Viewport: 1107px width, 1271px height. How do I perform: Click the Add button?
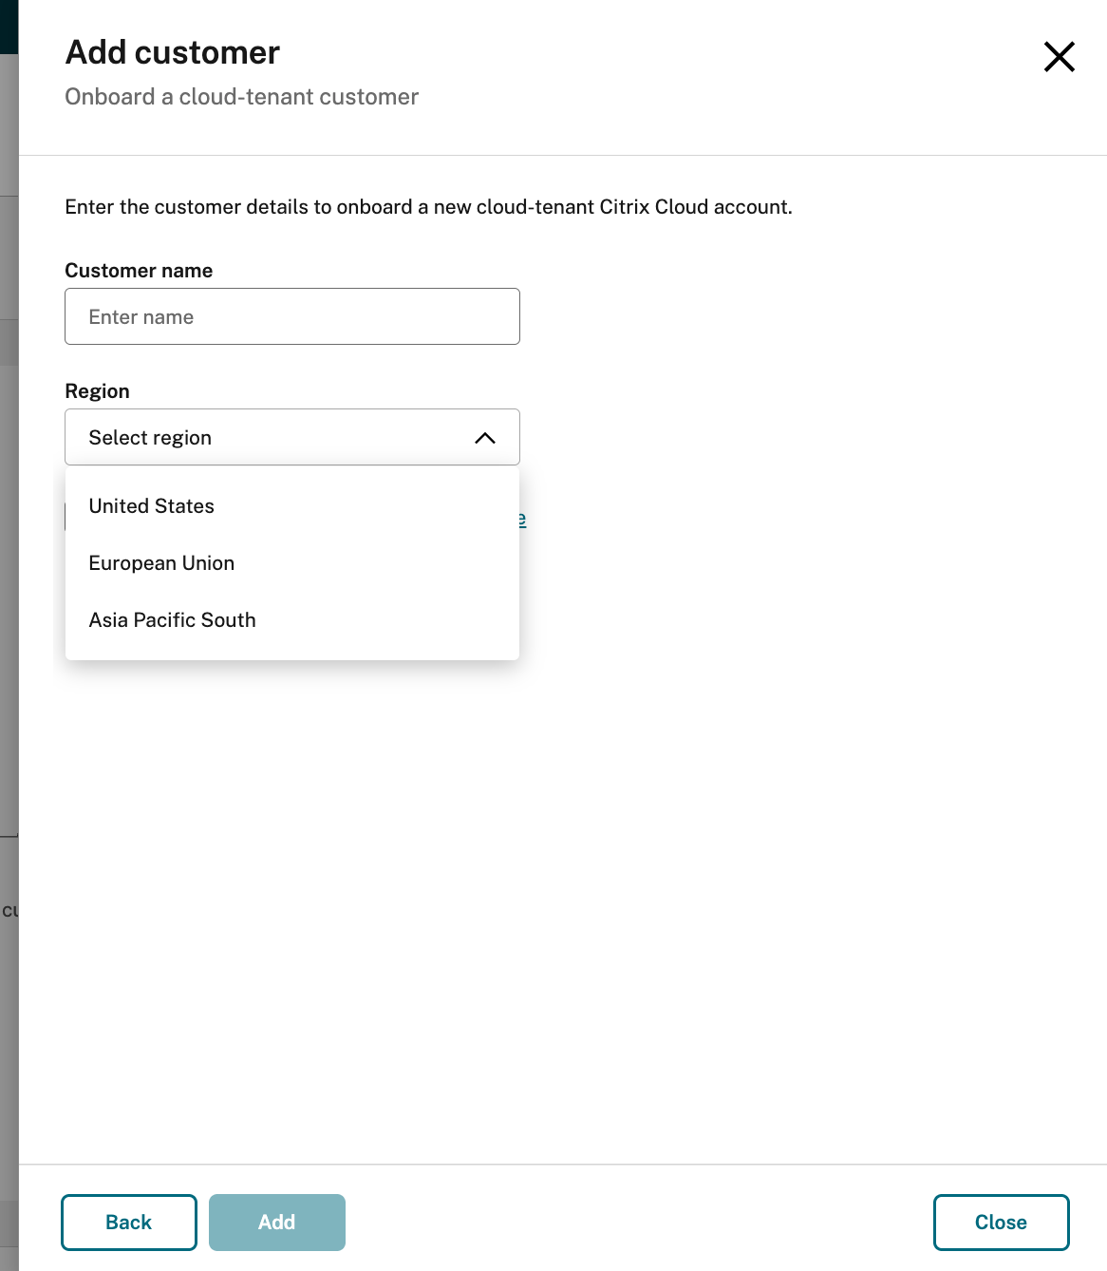pyautogui.click(x=277, y=1223)
